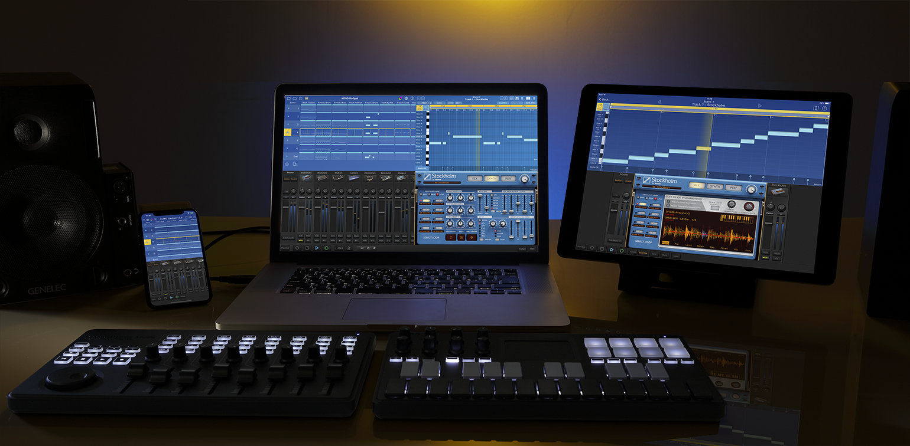This screenshot has height=446, width=910.
Task: Open the tempo display on the laptop transport
Action: click(x=339, y=248)
